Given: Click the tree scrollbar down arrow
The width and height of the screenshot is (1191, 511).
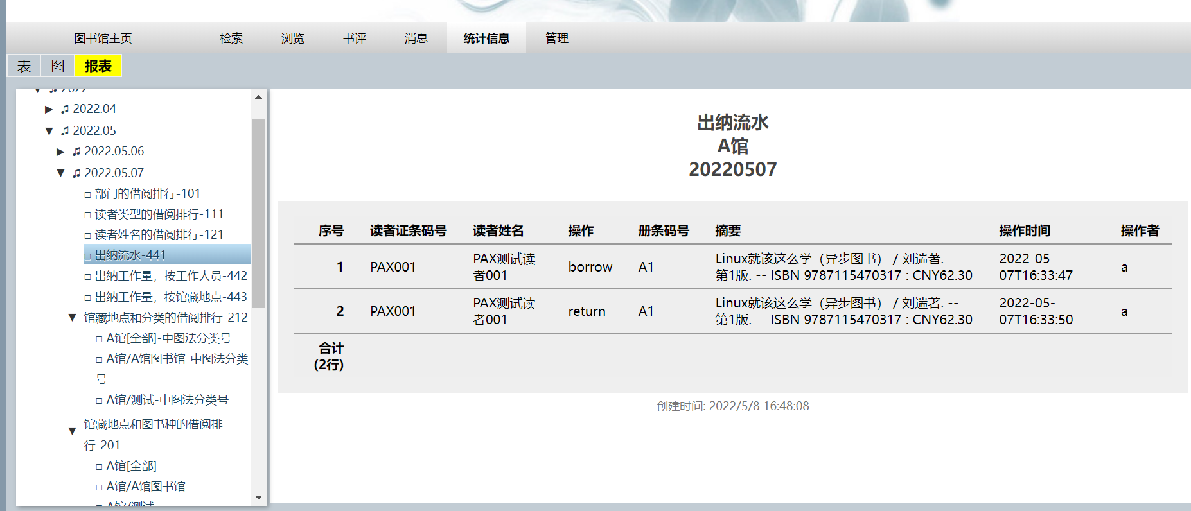Looking at the screenshot, I should [x=258, y=497].
